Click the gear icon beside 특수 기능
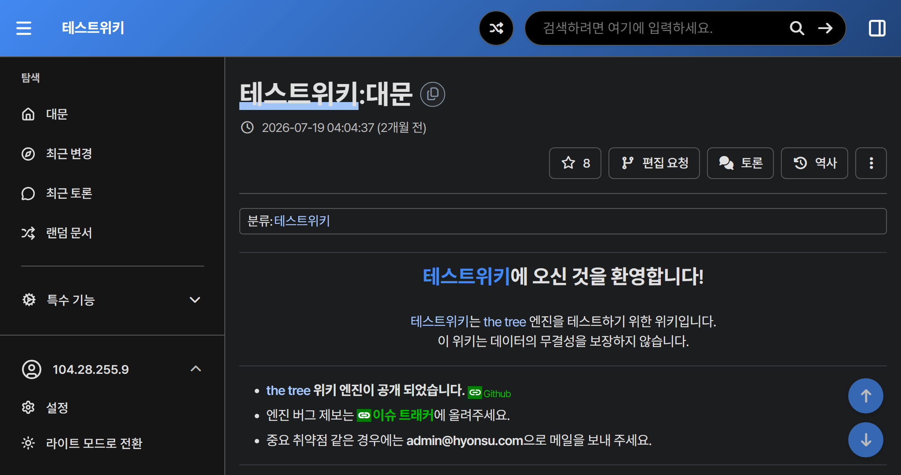 (x=29, y=300)
